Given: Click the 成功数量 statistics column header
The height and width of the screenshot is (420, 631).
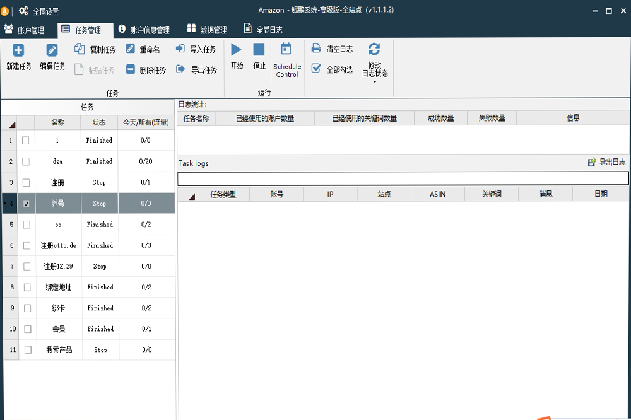Looking at the screenshot, I should click(x=440, y=119).
